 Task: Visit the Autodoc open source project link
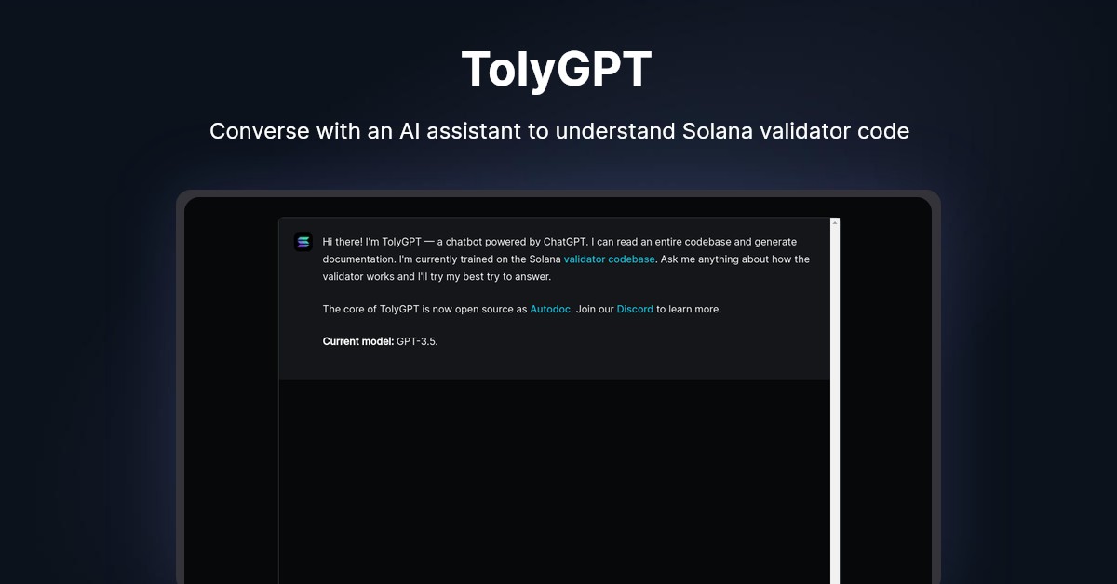point(549,309)
